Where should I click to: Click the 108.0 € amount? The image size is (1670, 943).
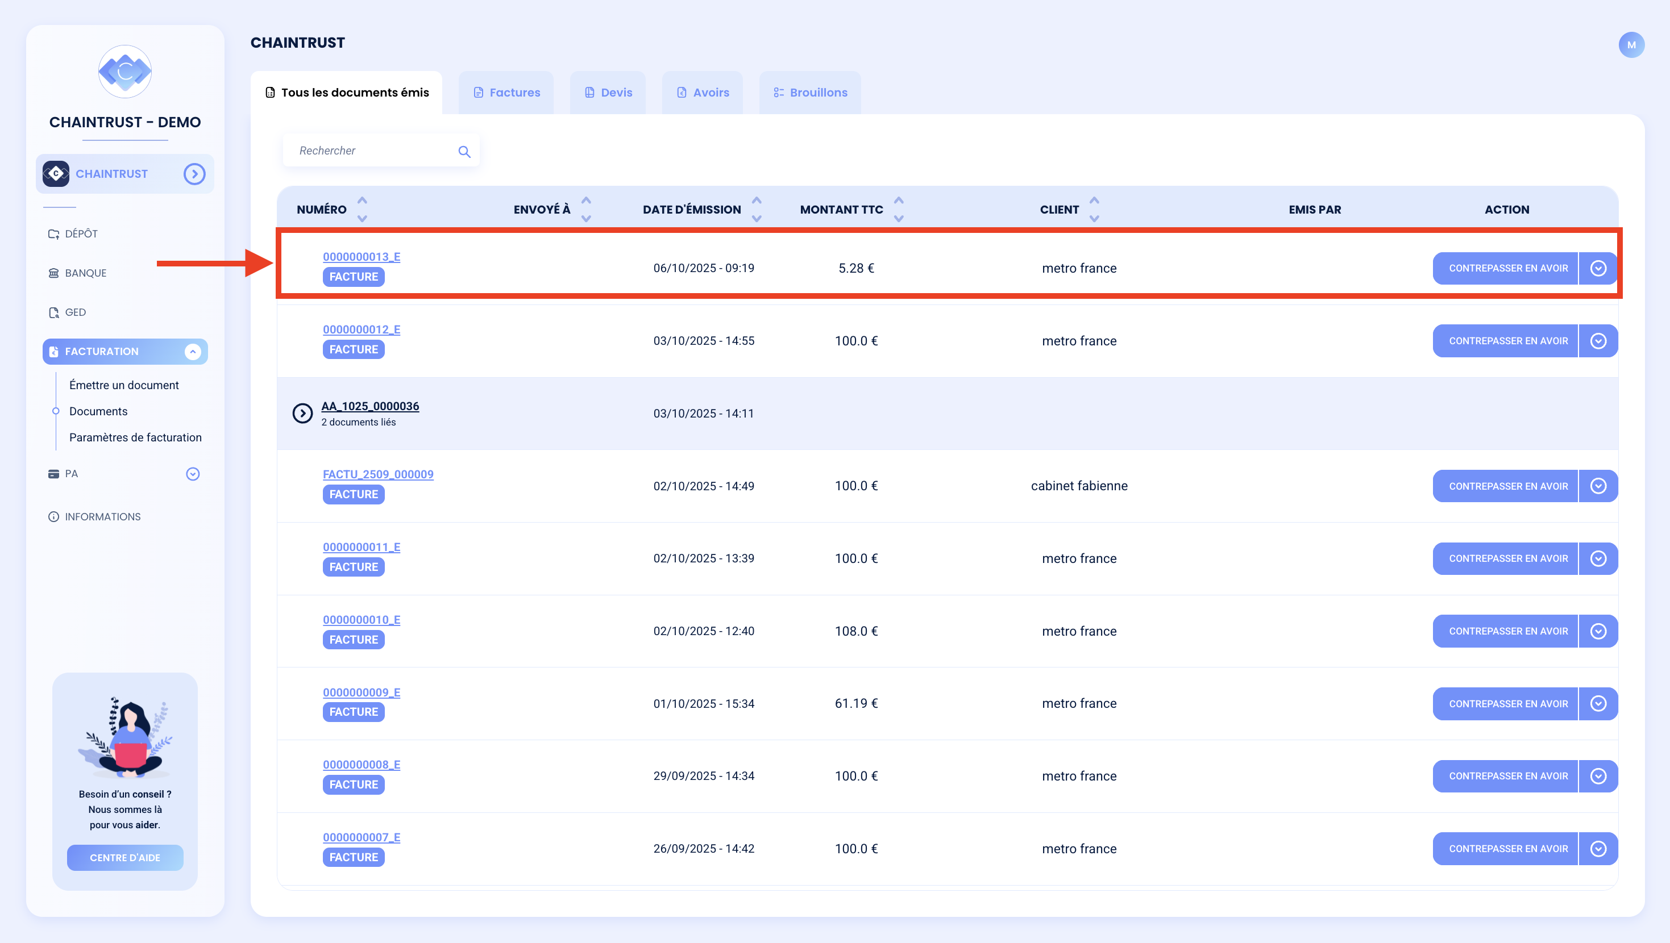(x=855, y=631)
